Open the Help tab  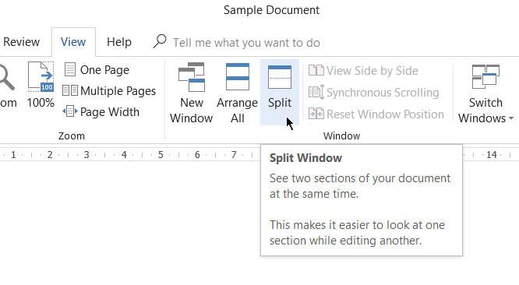118,42
